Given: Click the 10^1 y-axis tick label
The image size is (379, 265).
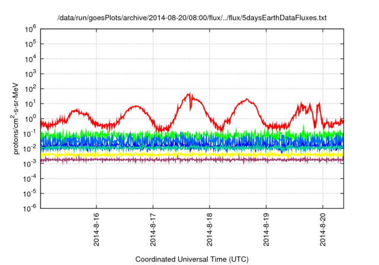Looking at the screenshot, I should click(30, 104).
